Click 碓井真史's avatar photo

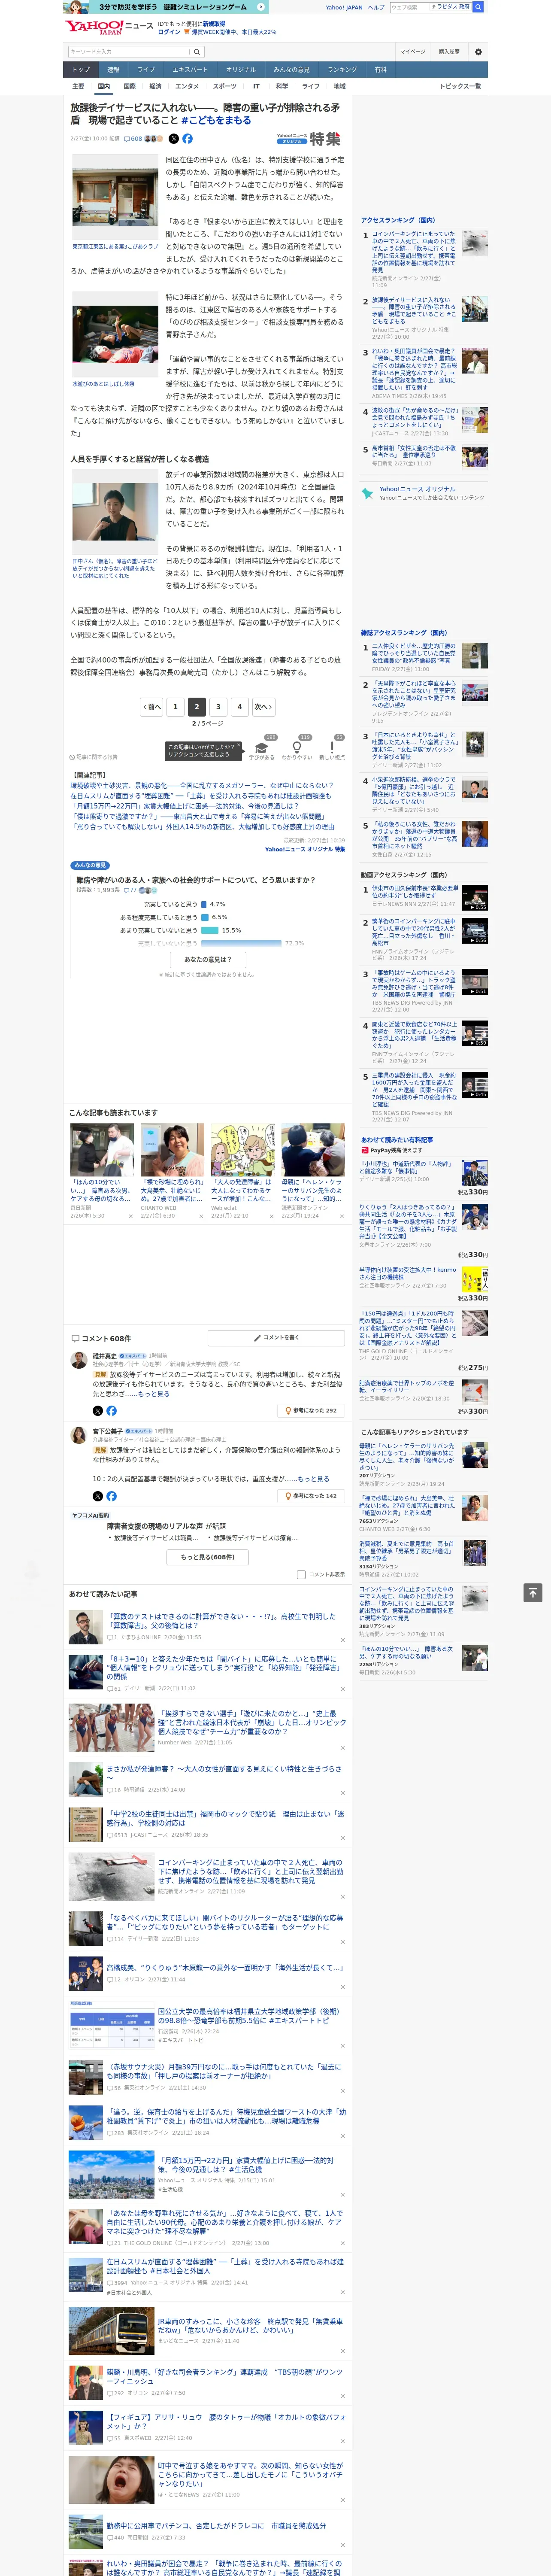(x=79, y=1360)
